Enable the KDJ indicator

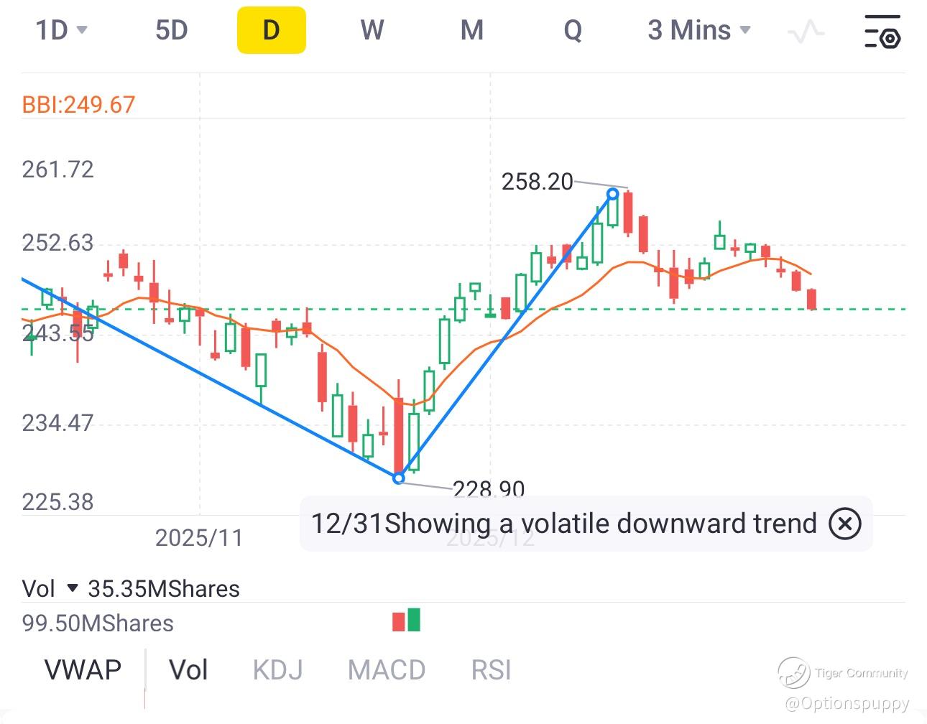pyautogui.click(x=277, y=669)
